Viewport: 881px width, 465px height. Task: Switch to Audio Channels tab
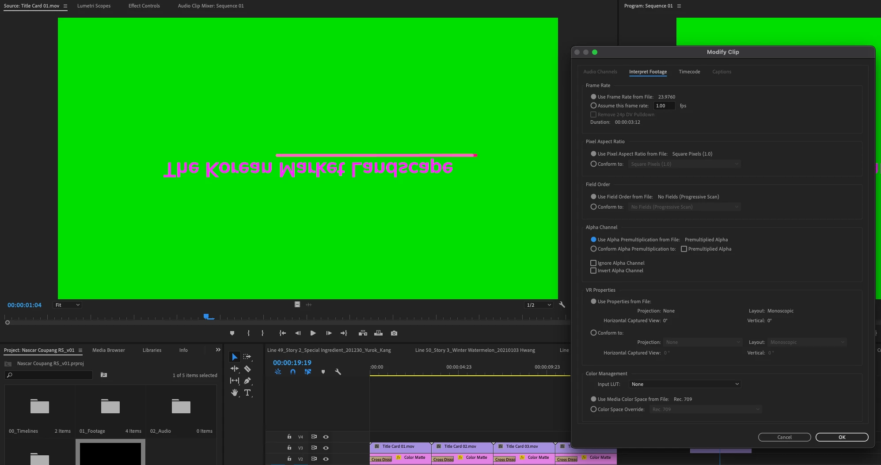[600, 72]
